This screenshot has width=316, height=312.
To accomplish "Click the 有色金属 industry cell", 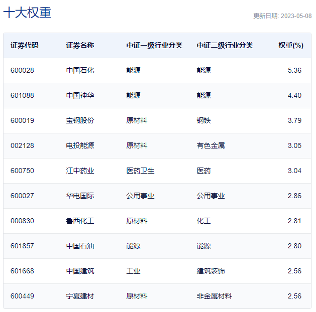I will [x=210, y=145].
